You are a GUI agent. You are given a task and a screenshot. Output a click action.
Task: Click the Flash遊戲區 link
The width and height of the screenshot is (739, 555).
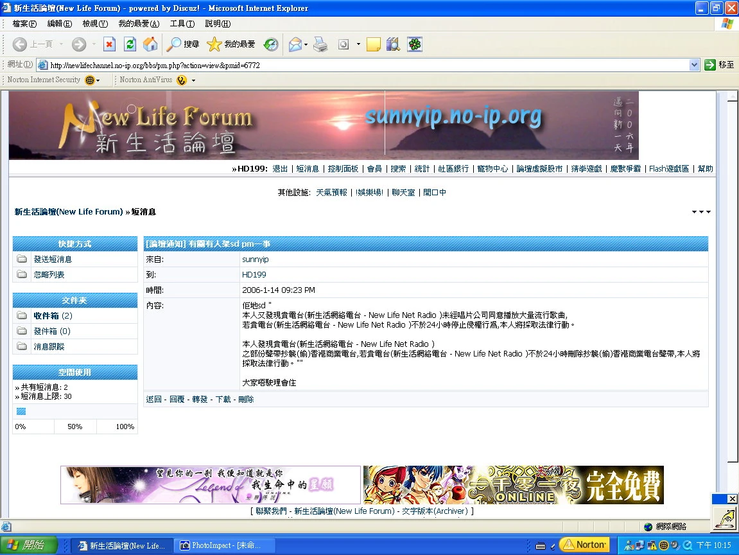669,169
